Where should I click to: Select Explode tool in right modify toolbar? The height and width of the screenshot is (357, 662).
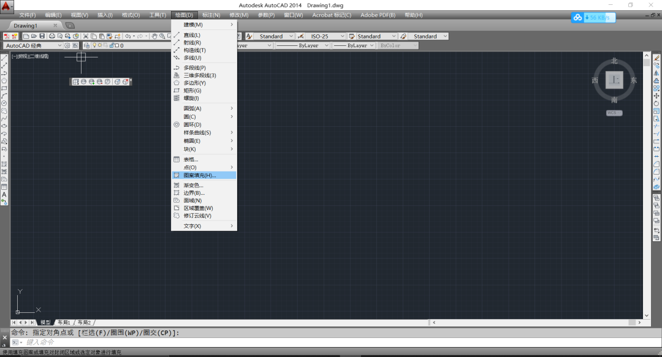(656, 187)
